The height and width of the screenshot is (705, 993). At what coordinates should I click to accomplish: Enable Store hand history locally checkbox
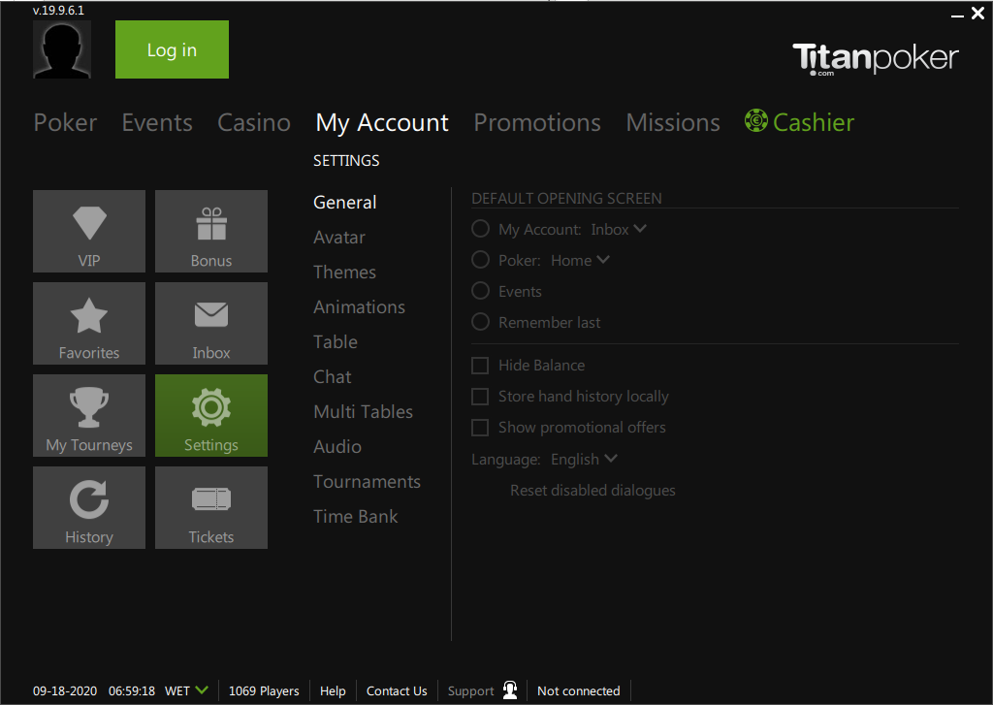pyautogui.click(x=480, y=397)
